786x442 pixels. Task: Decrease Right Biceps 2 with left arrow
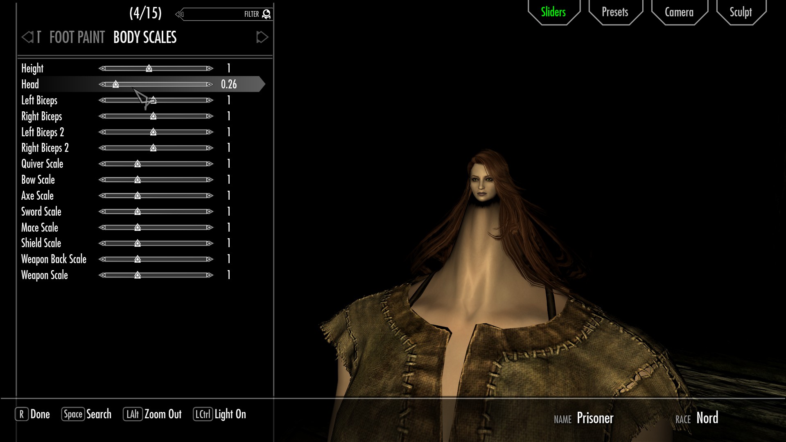pyautogui.click(x=102, y=148)
